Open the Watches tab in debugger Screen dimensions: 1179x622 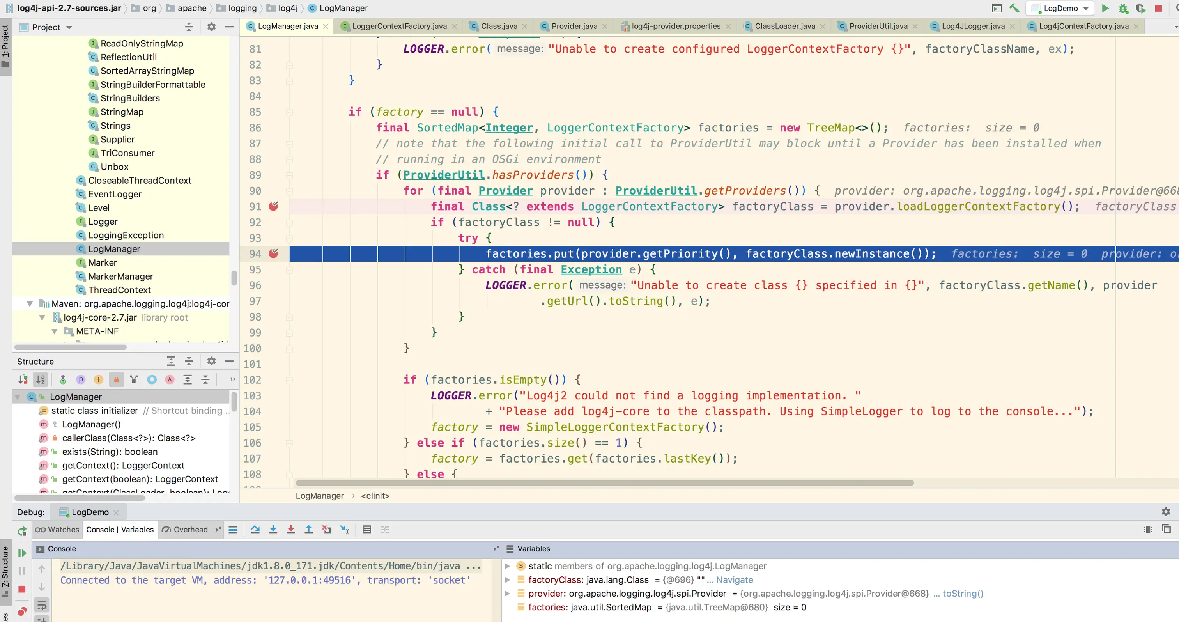(57, 530)
